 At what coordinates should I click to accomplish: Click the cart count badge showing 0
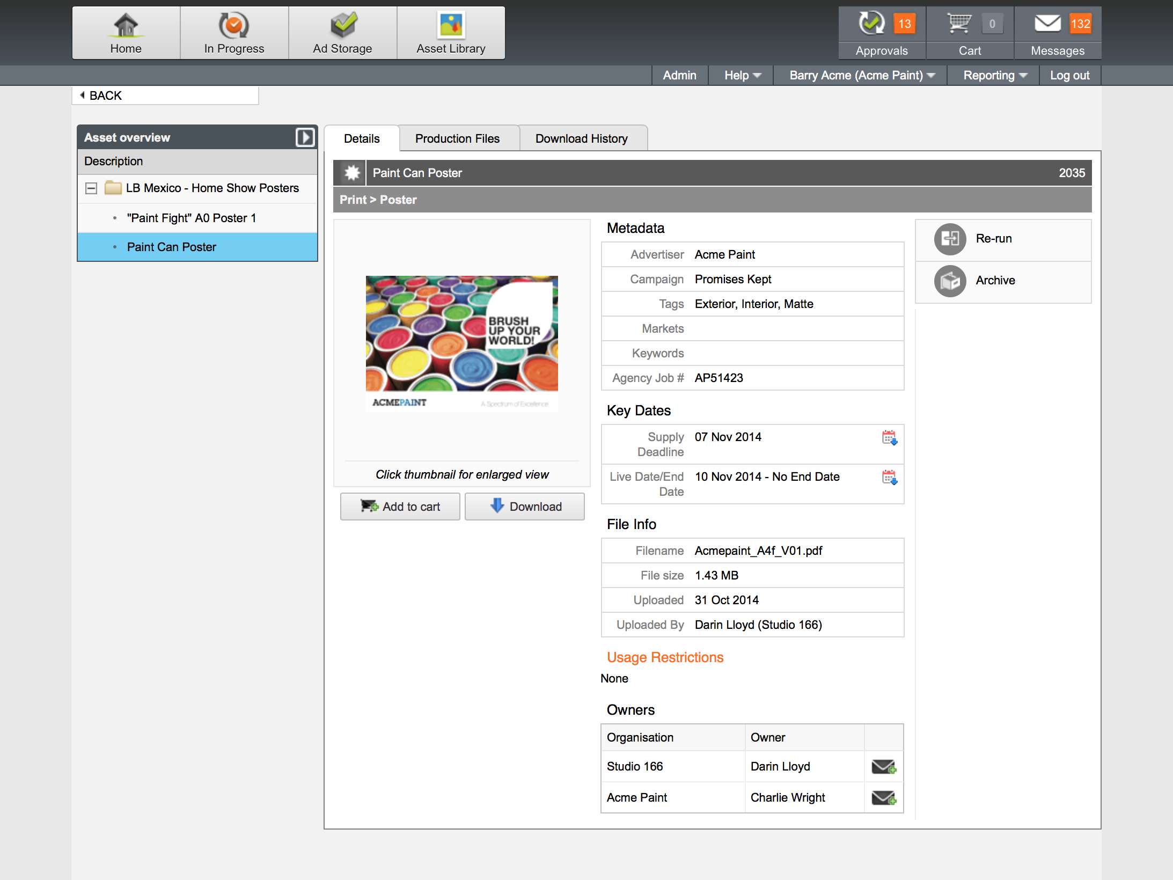point(992,24)
